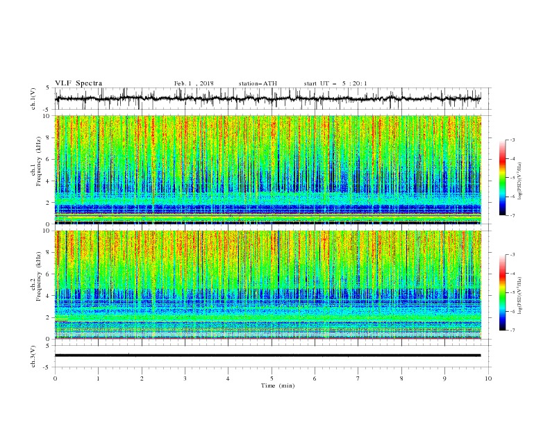
Task: Click the ch.1 spectrogram "8" kHz tick label
Action: click(x=49, y=137)
